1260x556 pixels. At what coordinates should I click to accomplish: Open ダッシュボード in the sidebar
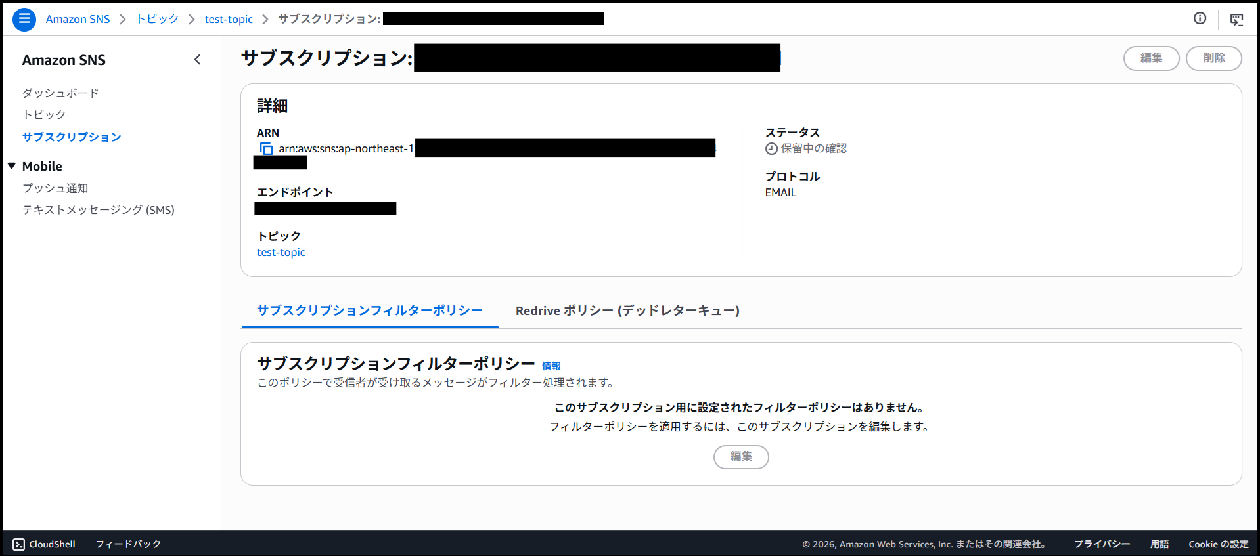(x=60, y=93)
